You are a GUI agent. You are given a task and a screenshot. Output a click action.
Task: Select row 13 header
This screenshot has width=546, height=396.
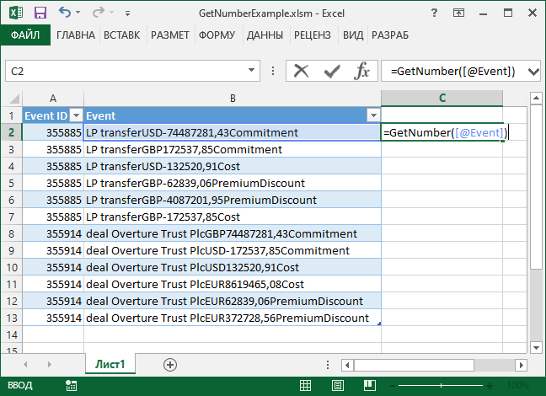[x=12, y=318]
